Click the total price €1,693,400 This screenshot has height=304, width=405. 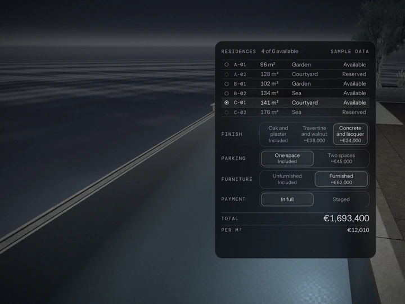click(x=346, y=218)
